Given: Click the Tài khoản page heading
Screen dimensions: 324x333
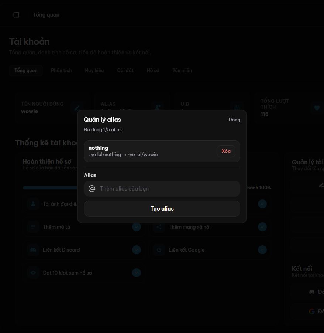Looking at the screenshot, I should click(30, 41).
